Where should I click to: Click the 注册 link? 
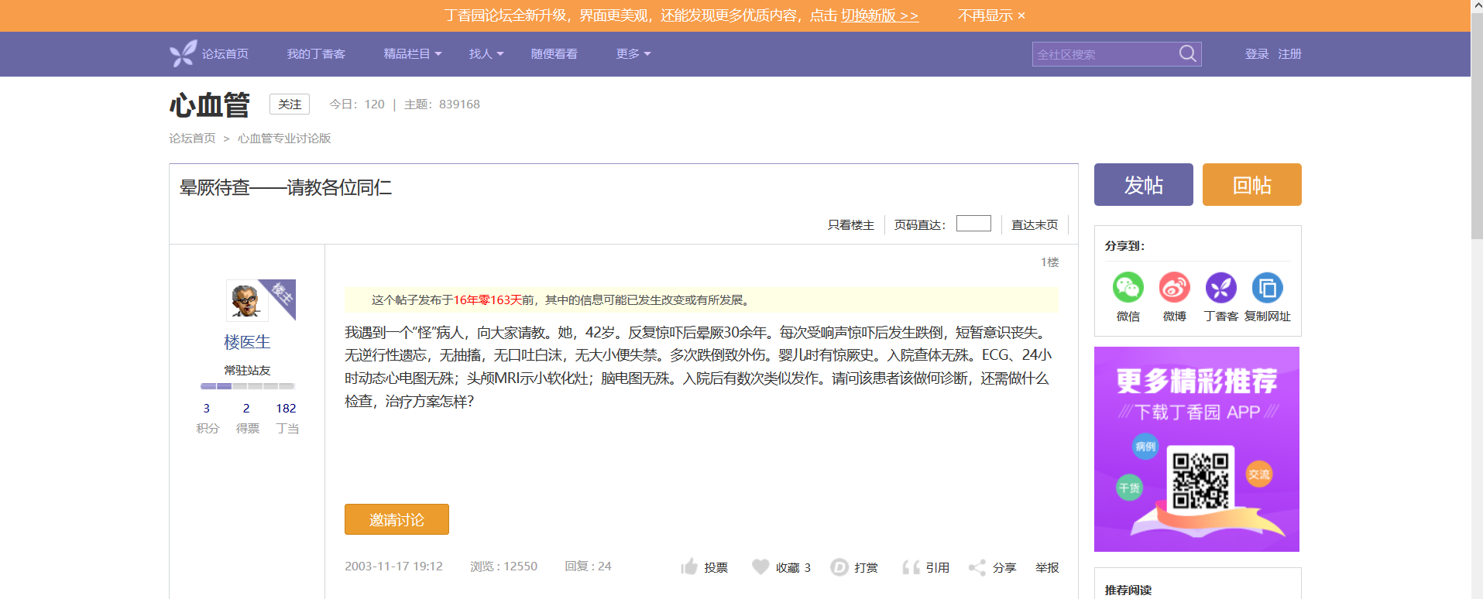[x=1289, y=53]
